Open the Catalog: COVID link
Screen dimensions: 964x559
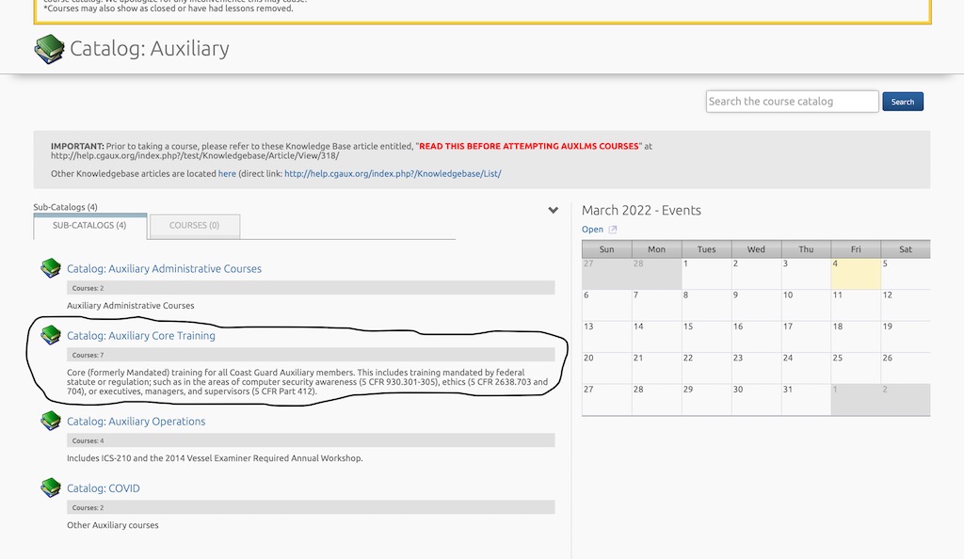[104, 488]
